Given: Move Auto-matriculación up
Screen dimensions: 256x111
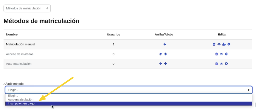Looking at the screenshot, I should pyautogui.click(x=161, y=64).
